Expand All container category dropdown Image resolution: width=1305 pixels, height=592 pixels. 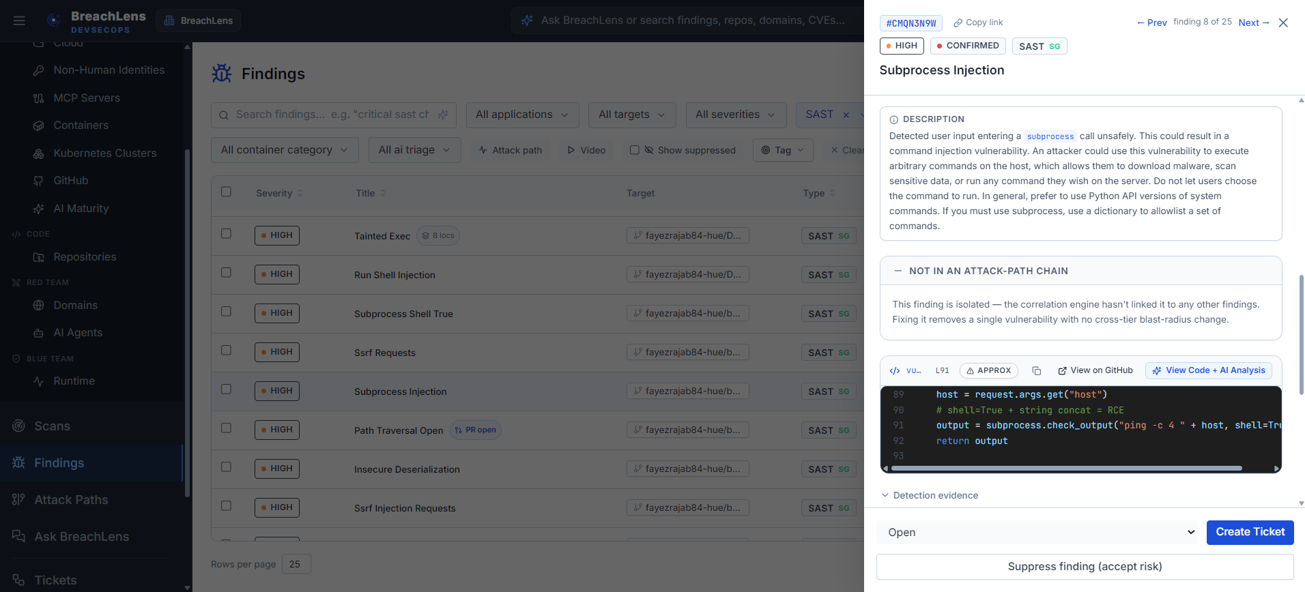coord(285,150)
